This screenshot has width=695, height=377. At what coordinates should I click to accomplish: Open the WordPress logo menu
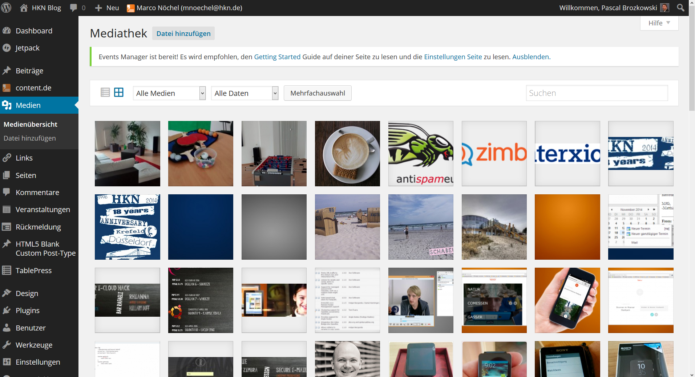(6, 8)
